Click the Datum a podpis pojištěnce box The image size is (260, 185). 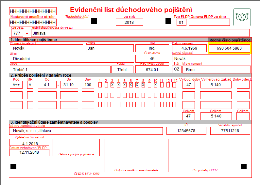pyautogui.click(x=76, y=147)
